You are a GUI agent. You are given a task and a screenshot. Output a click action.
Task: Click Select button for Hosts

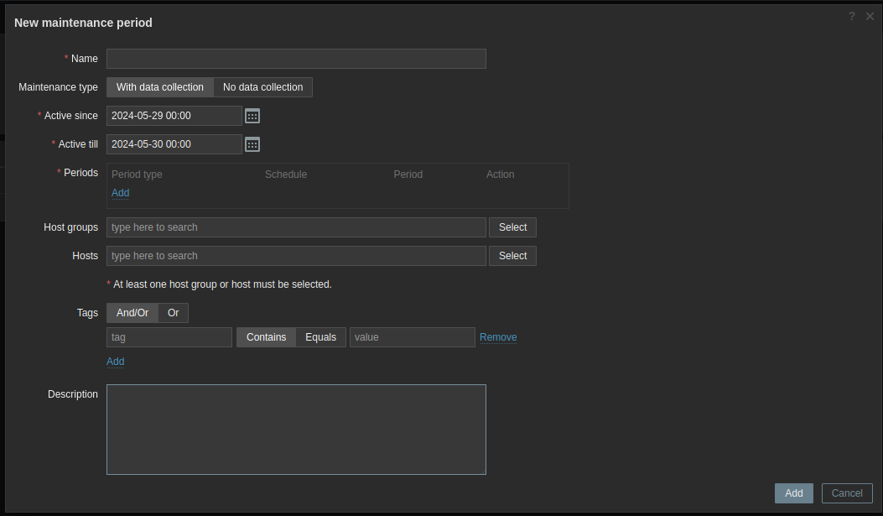[x=512, y=256]
